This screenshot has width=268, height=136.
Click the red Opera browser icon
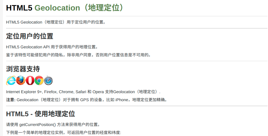(x=30, y=80)
